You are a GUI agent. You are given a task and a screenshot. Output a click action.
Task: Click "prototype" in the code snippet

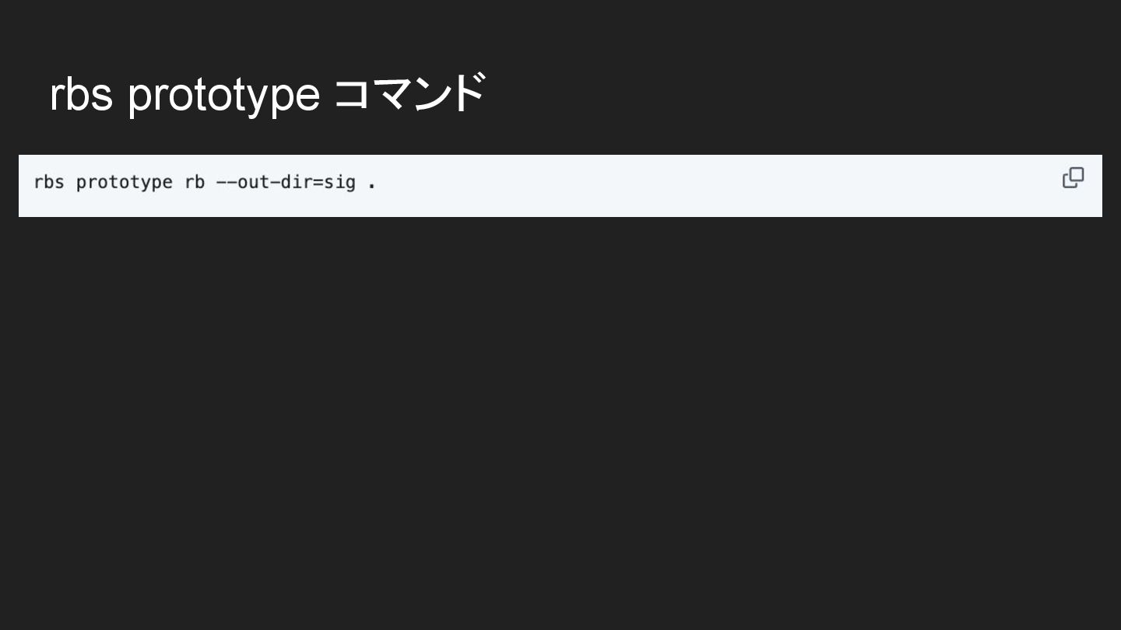tap(125, 182)
